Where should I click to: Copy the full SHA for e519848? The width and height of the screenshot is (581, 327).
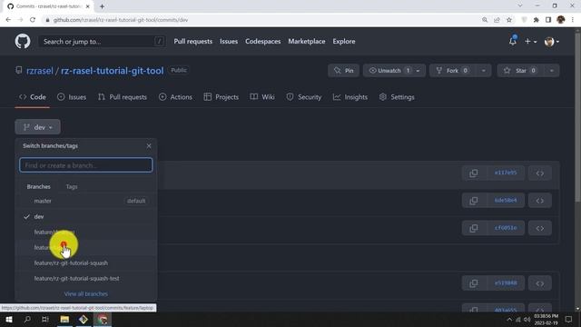[473, 283]
